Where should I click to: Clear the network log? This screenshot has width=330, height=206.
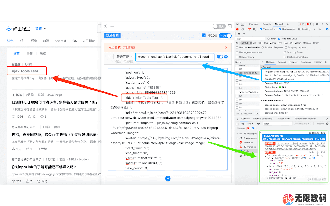click(243, 29)
